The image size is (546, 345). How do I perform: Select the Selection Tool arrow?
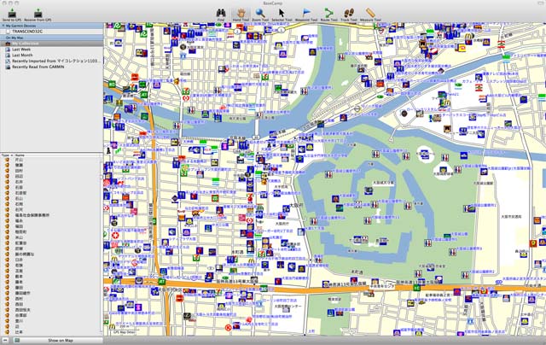(x=282, y=14)
